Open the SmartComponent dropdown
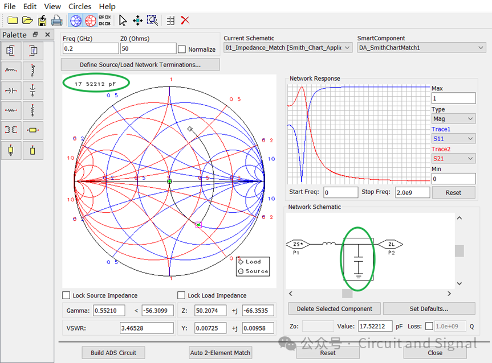 tap(421, 48)
